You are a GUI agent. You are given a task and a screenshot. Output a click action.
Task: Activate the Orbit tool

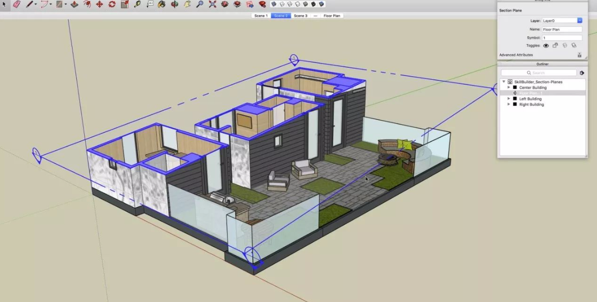(x=175, y=4)
